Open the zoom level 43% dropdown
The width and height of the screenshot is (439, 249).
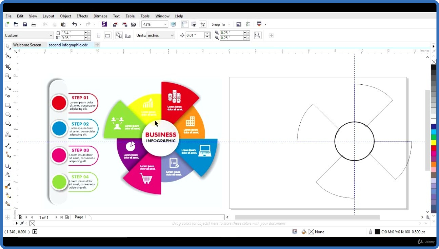click(165, 24)
